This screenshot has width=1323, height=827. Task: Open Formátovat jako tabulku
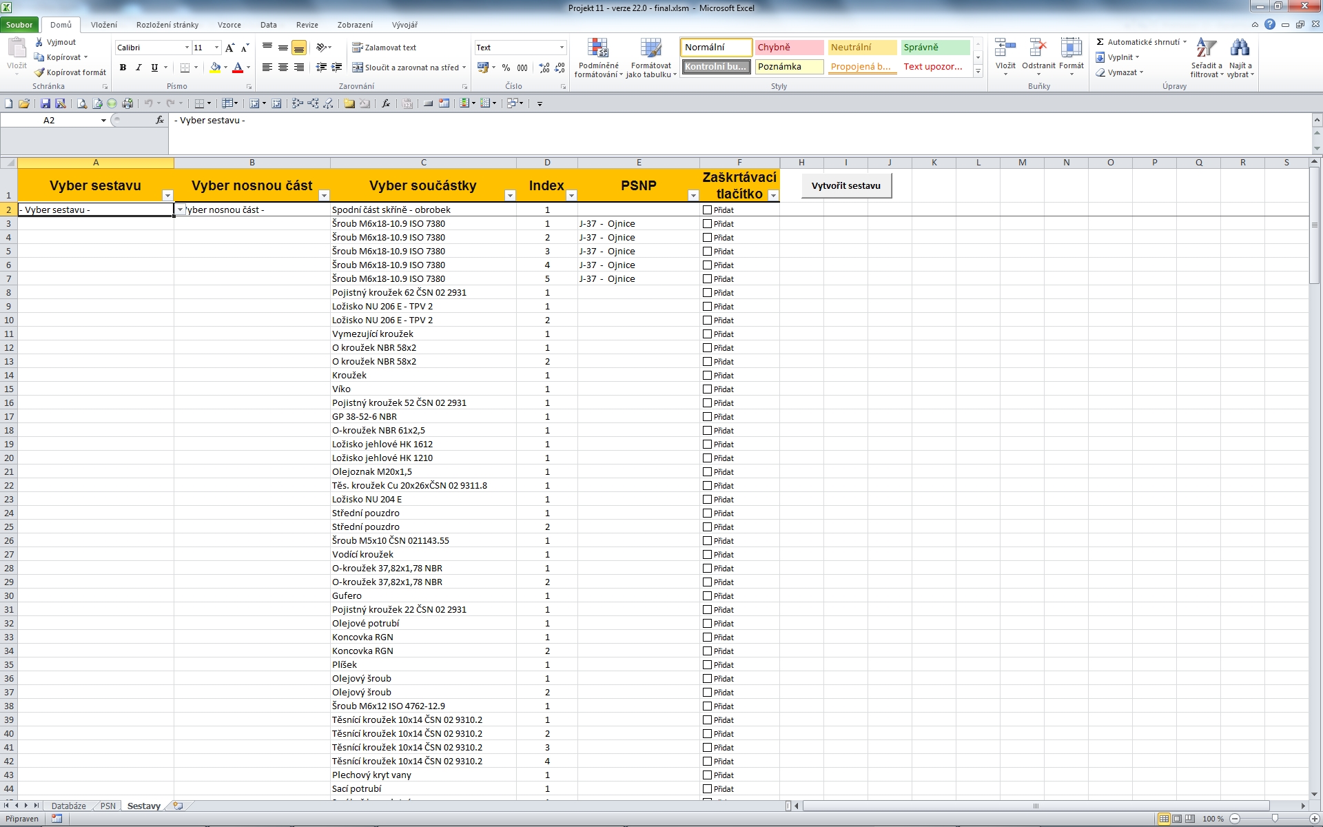coord(650,59)
